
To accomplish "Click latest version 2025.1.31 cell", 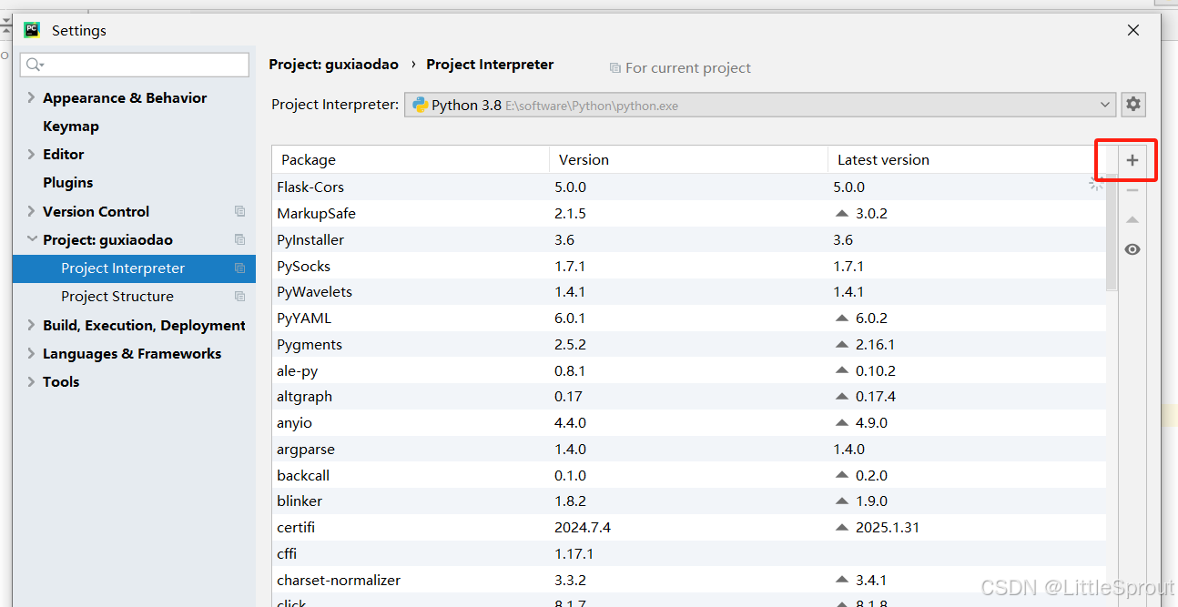I will point(889,528).
